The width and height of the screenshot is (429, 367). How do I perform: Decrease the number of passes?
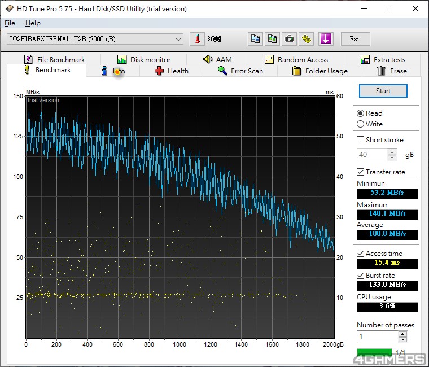[x=402, y=340]
